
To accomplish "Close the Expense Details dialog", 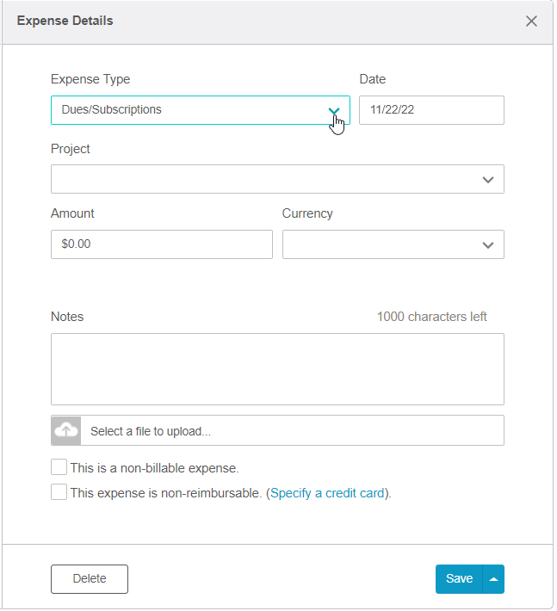I will pyautogui.click(x=531, y=21).
